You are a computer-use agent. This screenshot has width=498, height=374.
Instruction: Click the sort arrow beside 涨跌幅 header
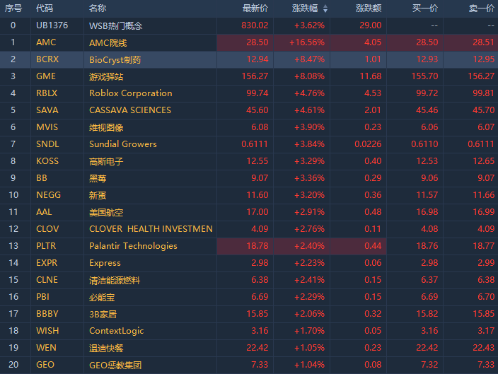click(325, 8)
